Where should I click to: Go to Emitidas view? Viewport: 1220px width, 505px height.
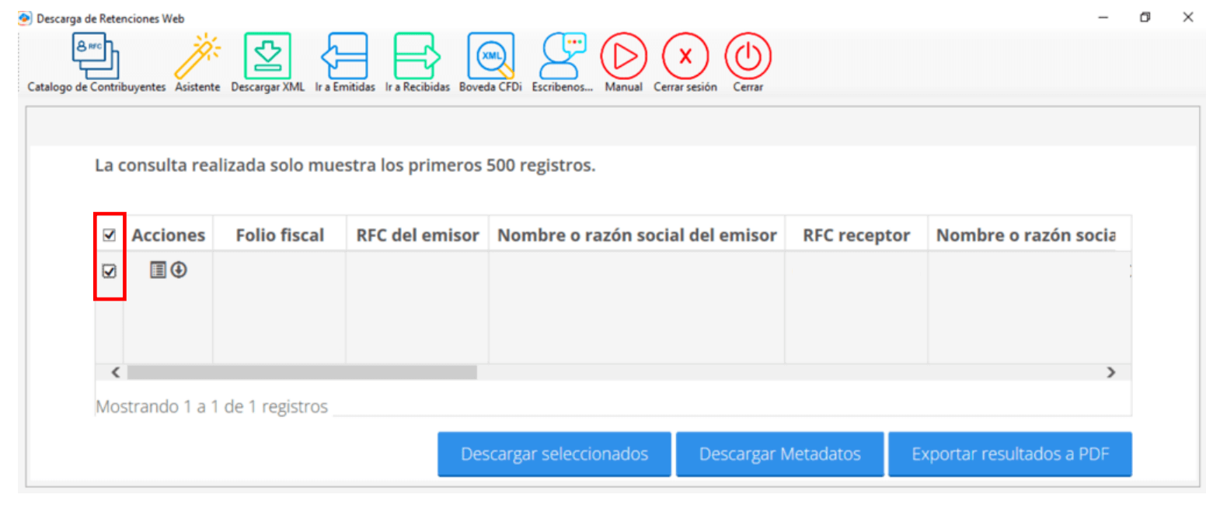click(345, 62)
